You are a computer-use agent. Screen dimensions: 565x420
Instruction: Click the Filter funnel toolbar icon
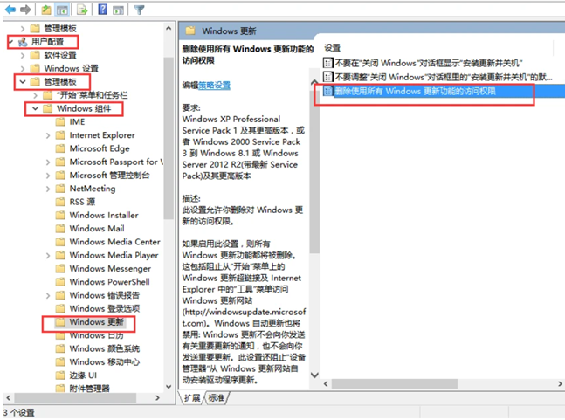(x=139, y=10)
